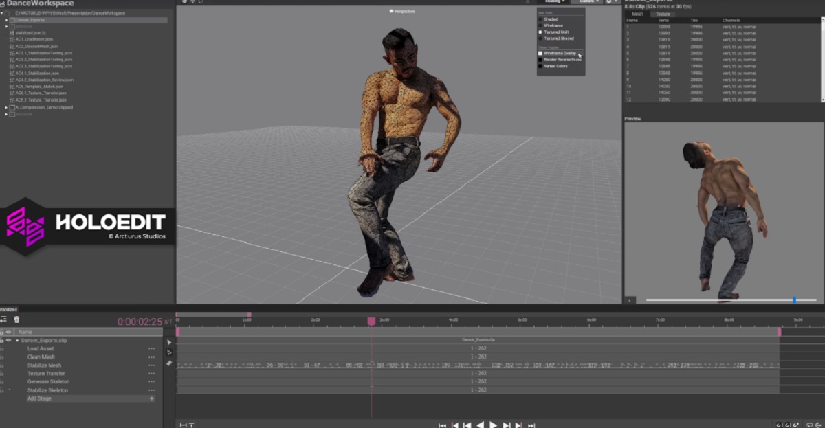Click the trash delete icon in timeline panel
Screen dimensions: 825x428
click(x=16, y=319)
